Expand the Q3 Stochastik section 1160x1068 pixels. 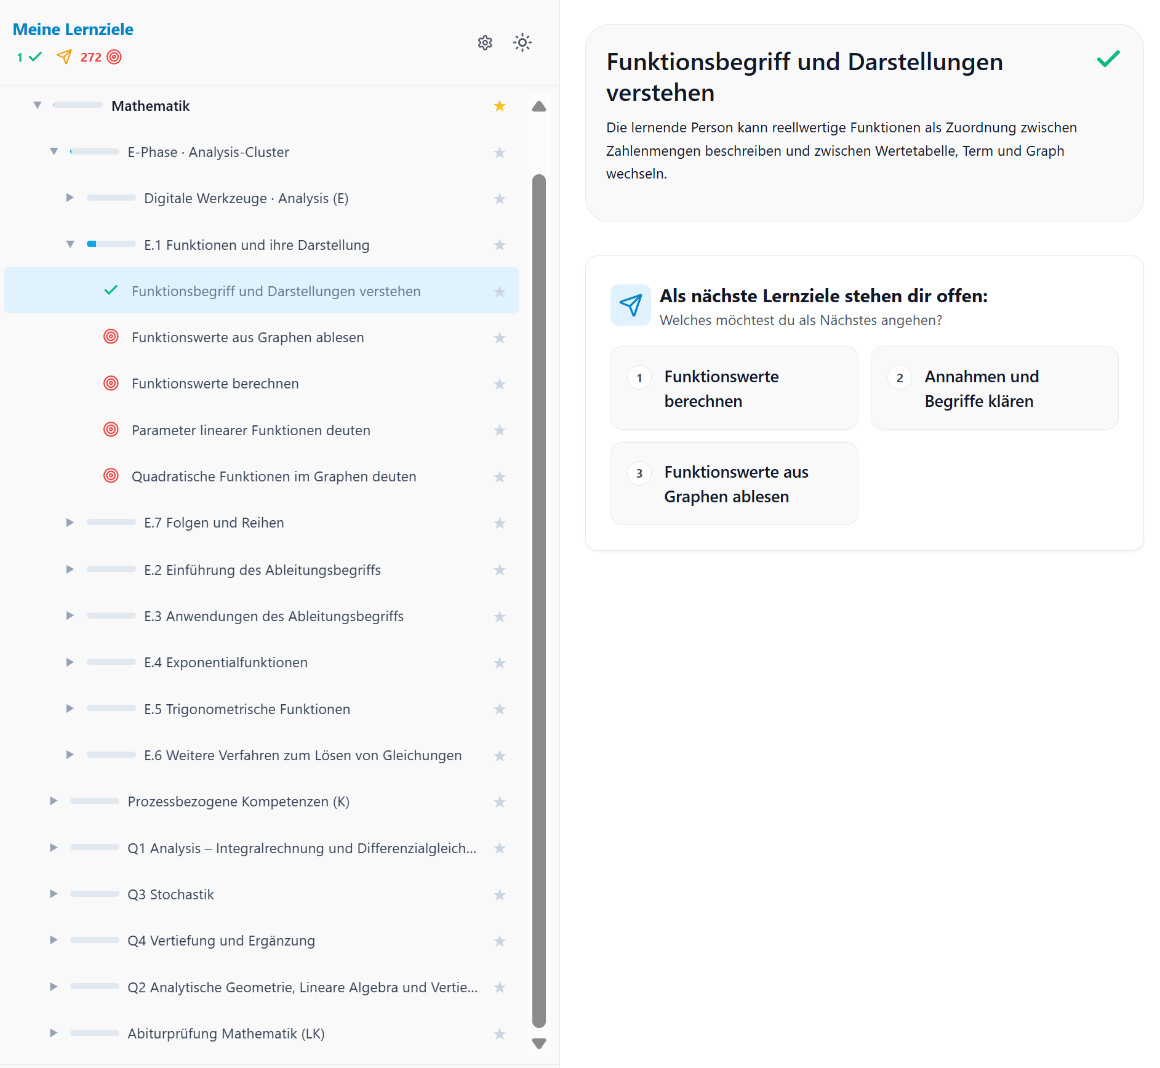pyautogui.click(x=54, y=894)
